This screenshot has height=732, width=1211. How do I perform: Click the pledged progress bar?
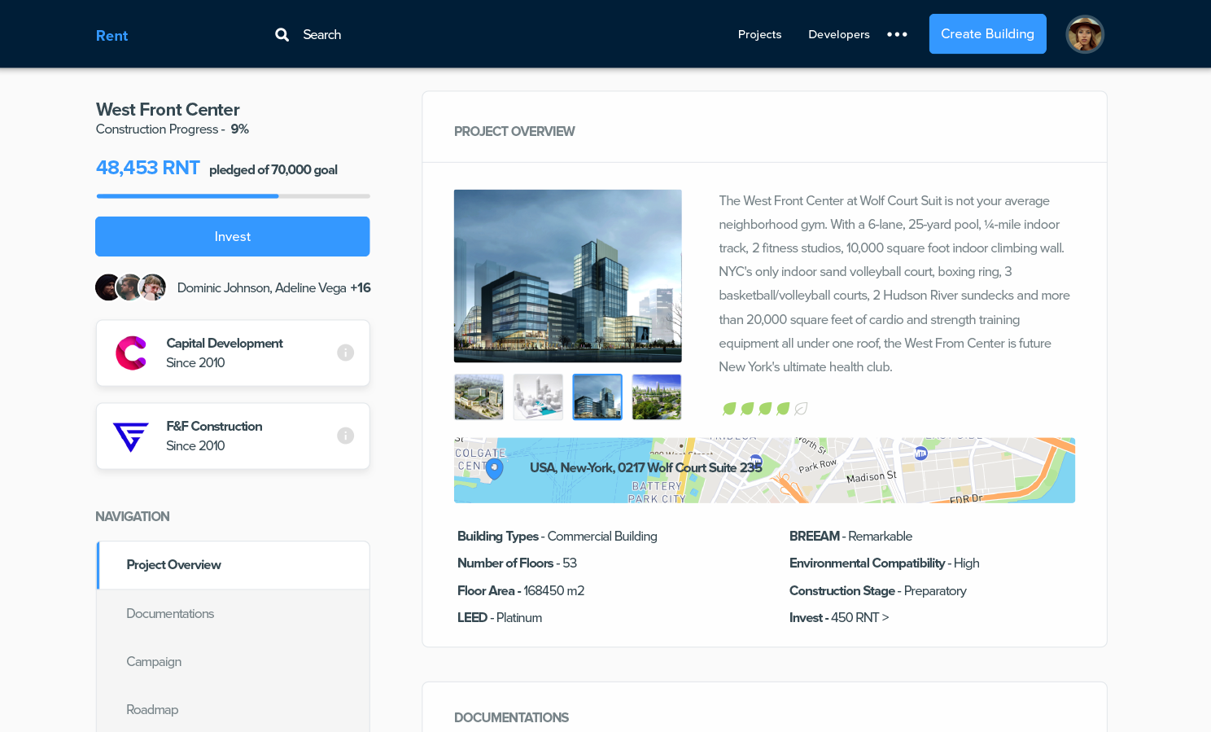click(233, 196)
